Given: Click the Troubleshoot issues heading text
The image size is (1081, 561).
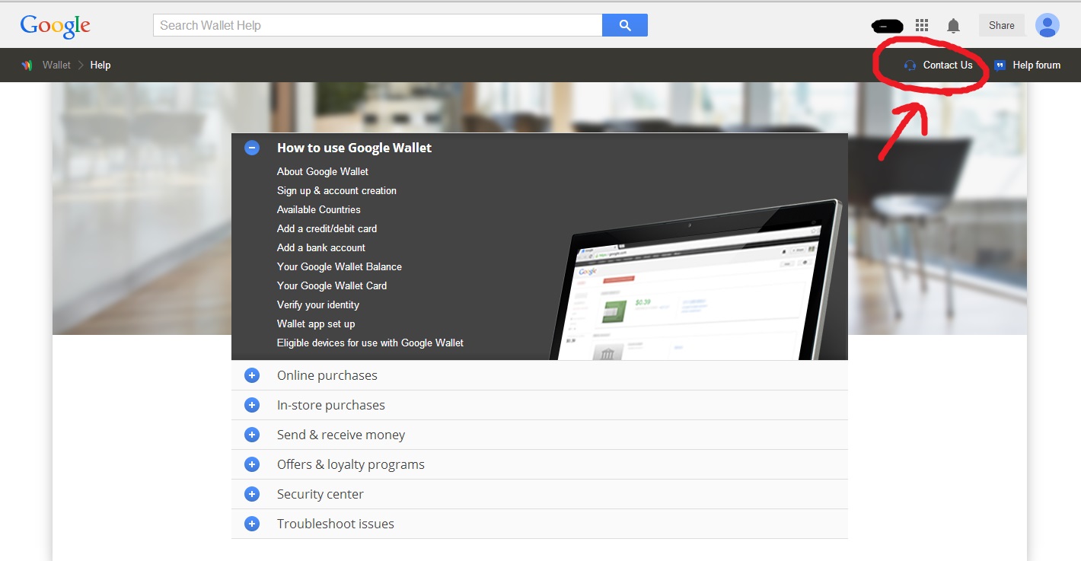Looking at the screenshot, I should tap(336, 524).
